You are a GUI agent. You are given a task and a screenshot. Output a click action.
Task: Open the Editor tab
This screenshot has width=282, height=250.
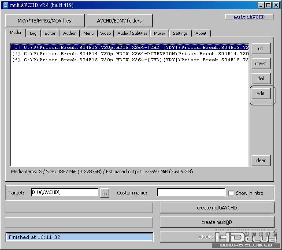click(x=50, y=34)
